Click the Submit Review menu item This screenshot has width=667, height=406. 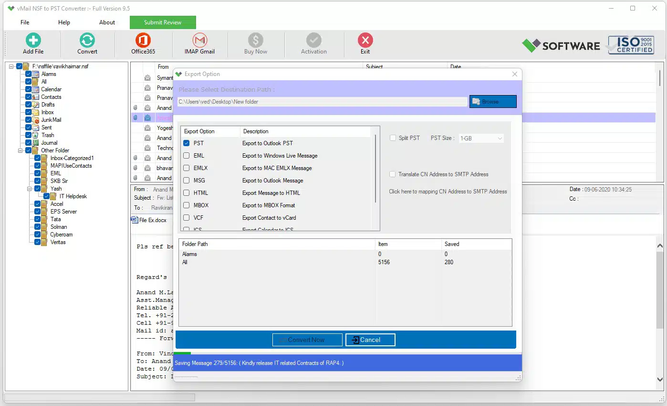click(x=163, y=22)
